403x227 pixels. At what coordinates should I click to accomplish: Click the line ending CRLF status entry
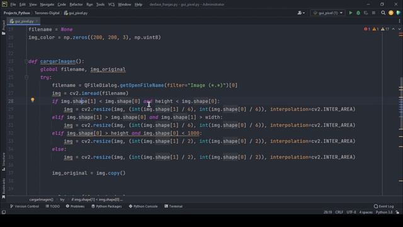339,212
